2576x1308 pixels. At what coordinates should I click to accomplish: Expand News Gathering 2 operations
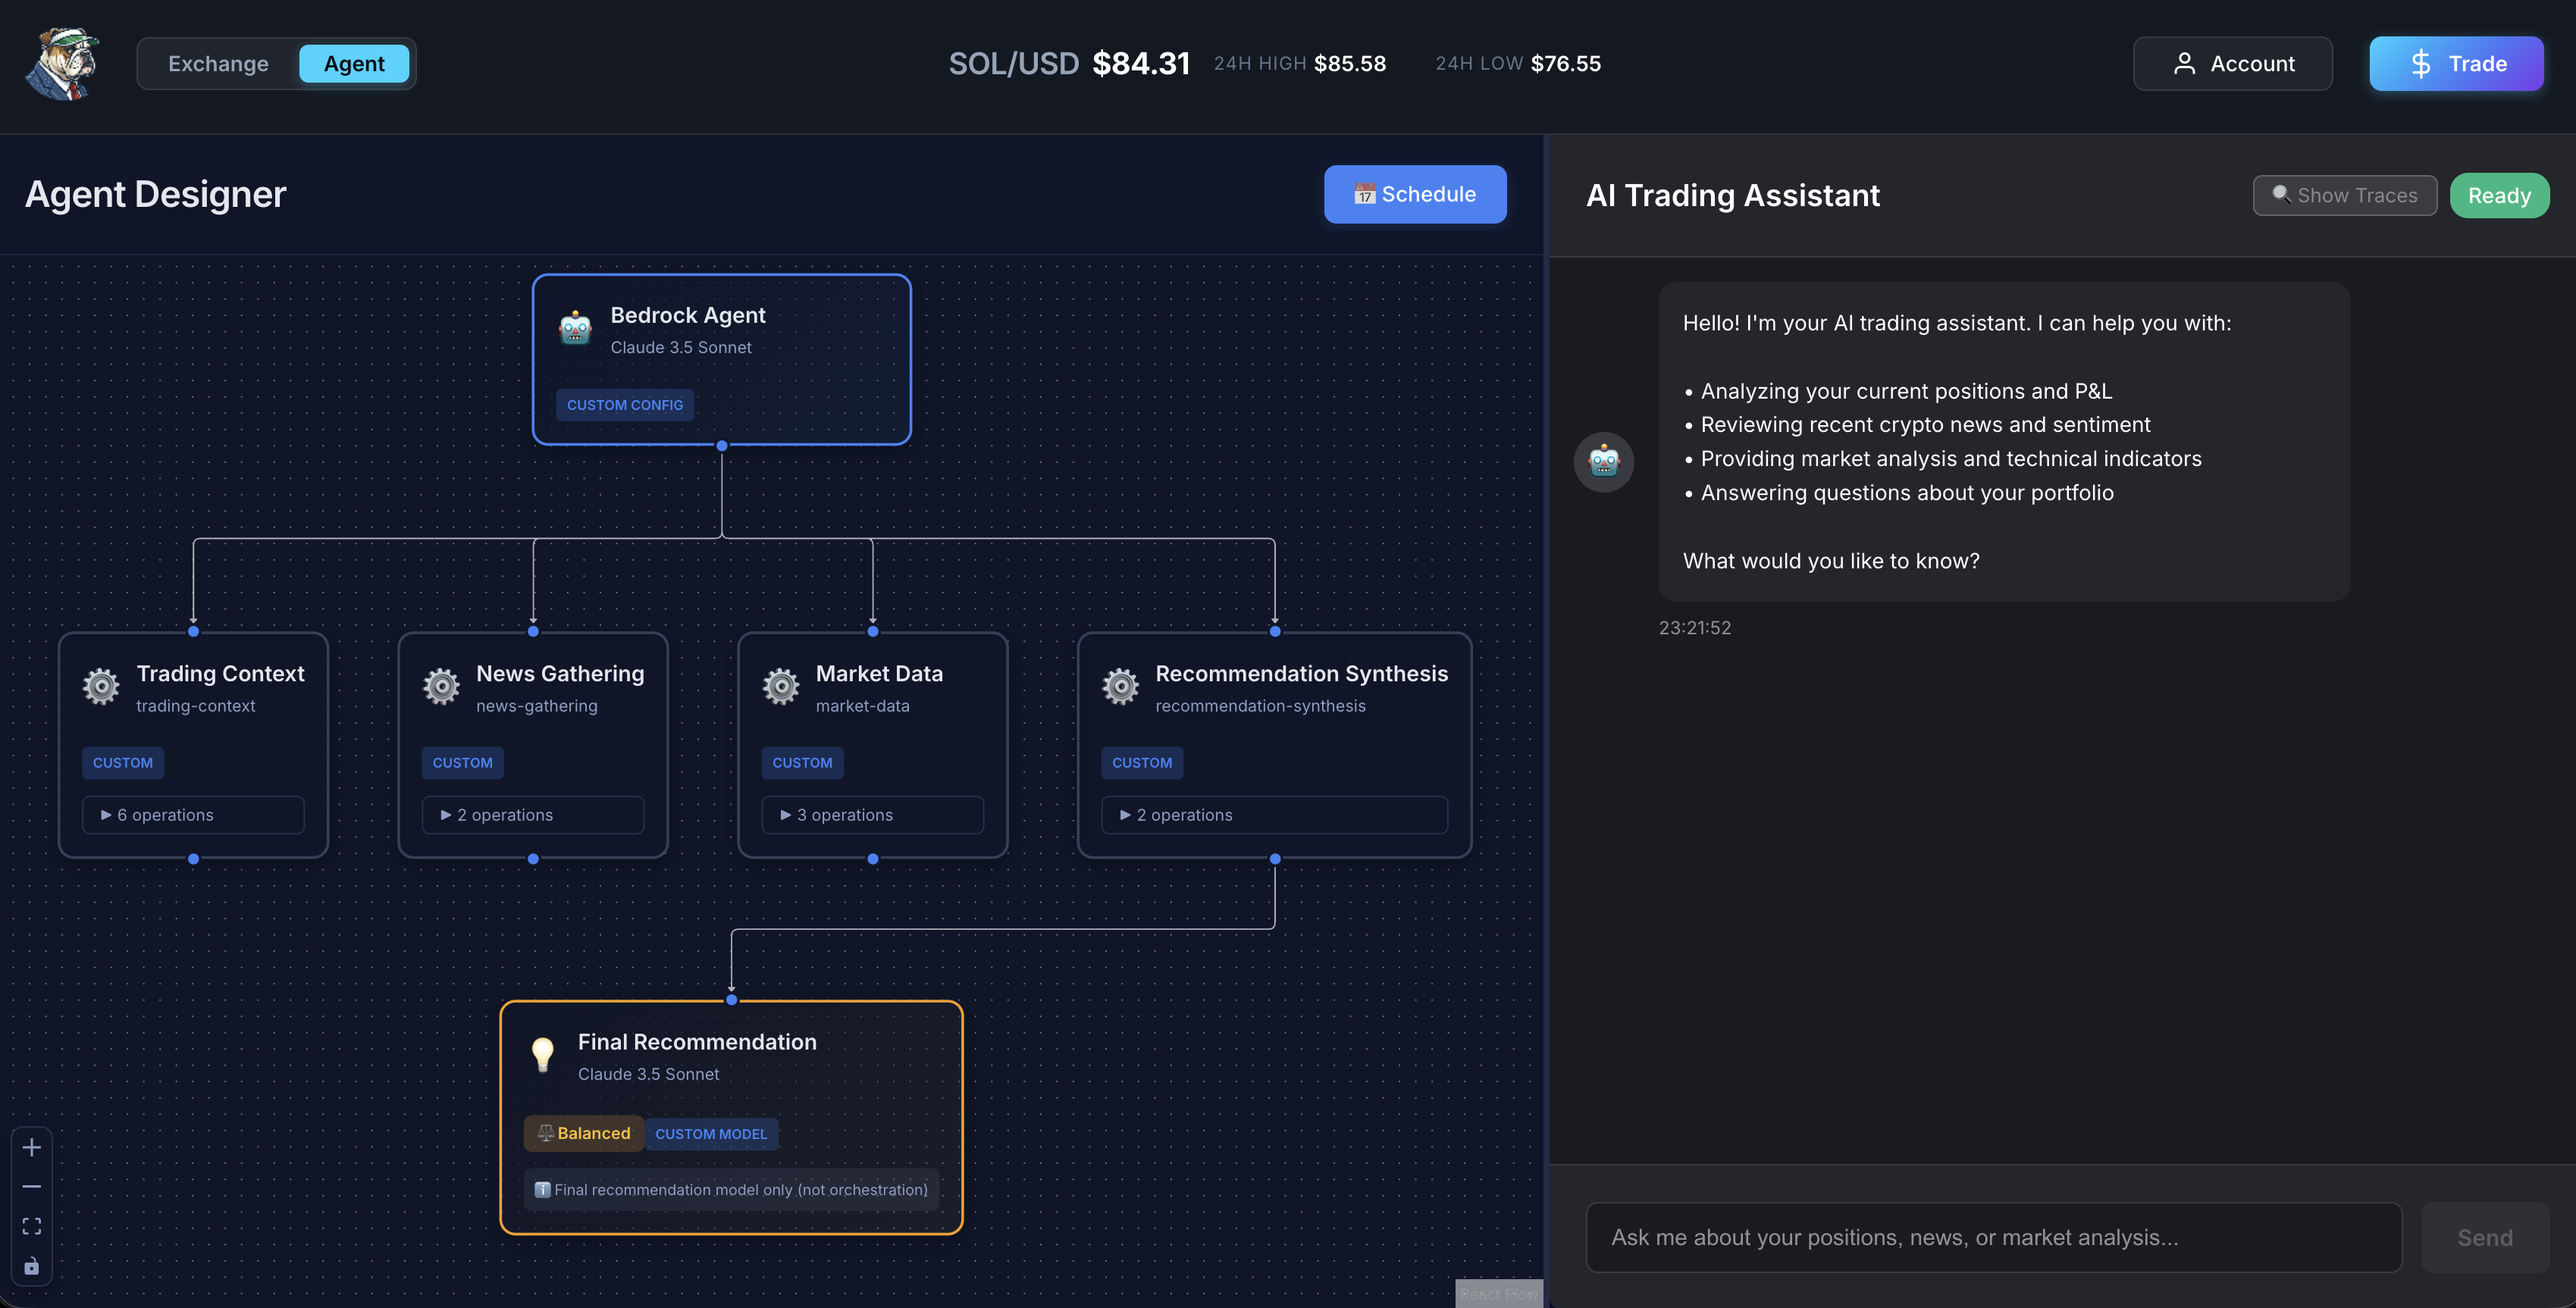pos(533,815)
